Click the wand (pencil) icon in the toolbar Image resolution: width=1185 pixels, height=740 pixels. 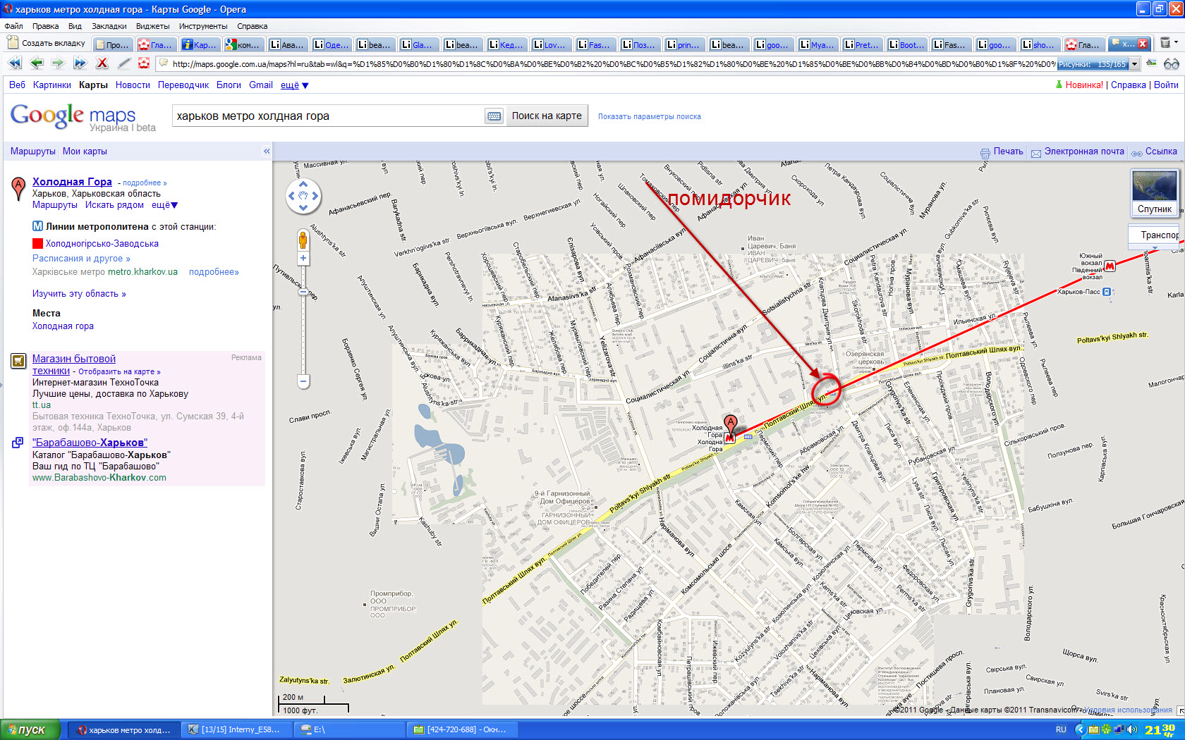[123, 63]
